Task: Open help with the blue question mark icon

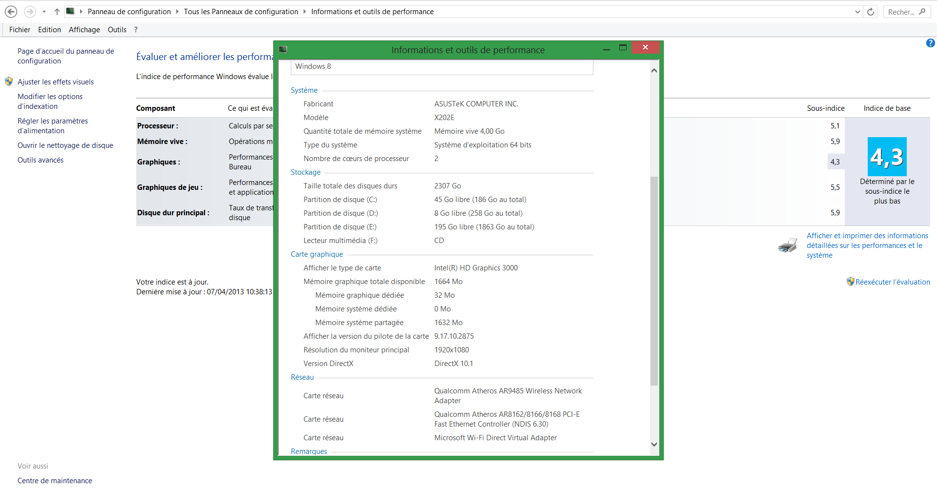Action: pyautogui.click(x=930, y=43)
